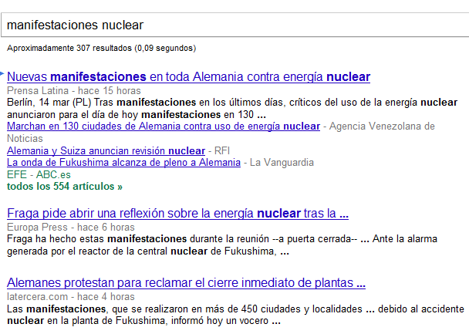Screen dimensions: 469x334
Task: Click the 'EFE' source link
Action: (17, 174)
